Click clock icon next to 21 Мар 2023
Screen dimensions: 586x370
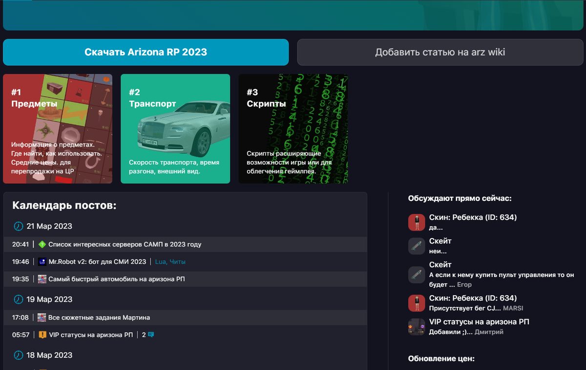coord(18,226)
